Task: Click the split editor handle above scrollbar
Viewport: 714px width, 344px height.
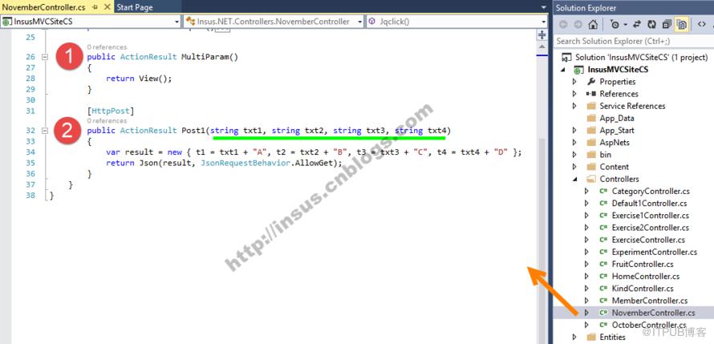Action: coord(542,35)
